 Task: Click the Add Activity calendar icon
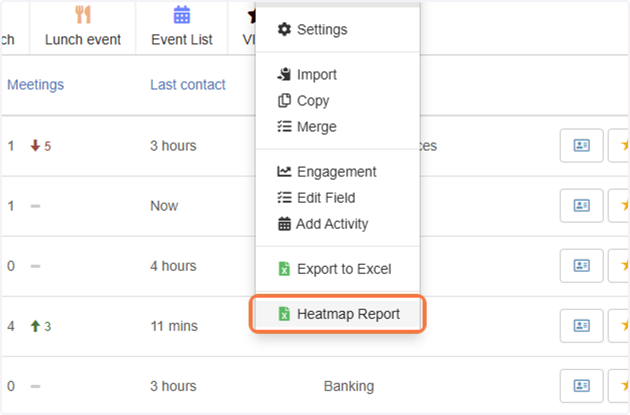[x=284, y=224]
